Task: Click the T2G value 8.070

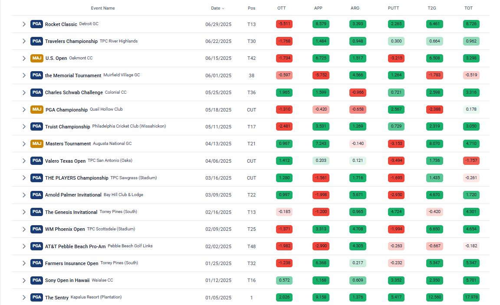Action: click(x=434, y=144)
